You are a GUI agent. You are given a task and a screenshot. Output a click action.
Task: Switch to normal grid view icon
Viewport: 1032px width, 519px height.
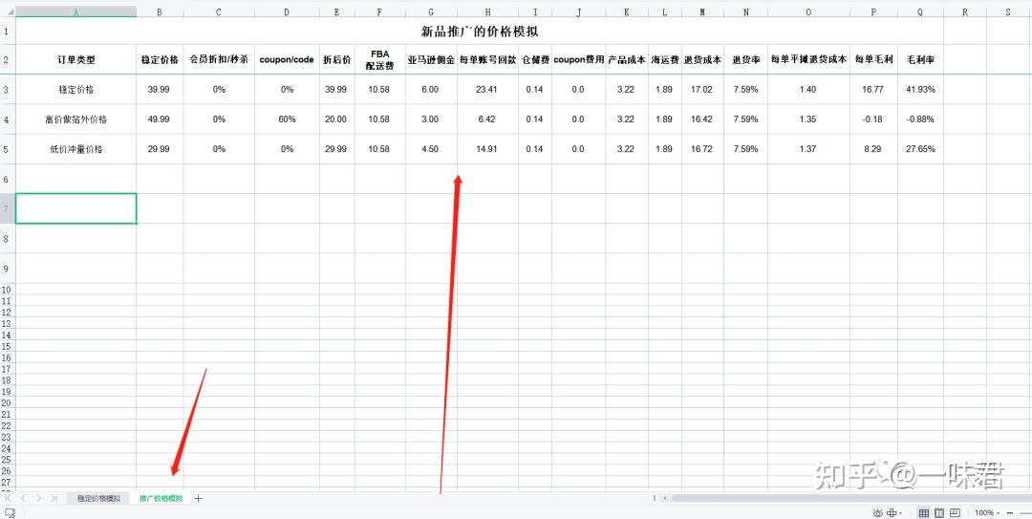[924, 513]
